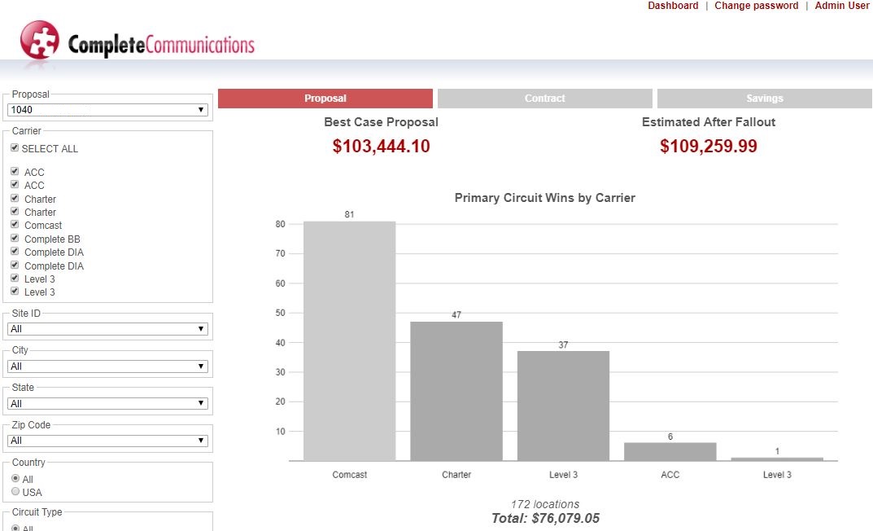Switch to the Contract tab
The width and height of the screenshot is (873, 531).
click(x=544, y=98)
